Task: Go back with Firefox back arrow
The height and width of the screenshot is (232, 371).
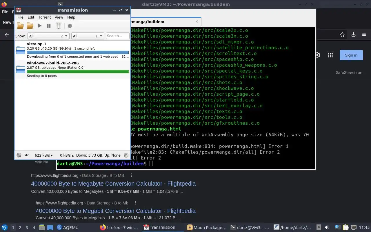Action: pos(7,35)
